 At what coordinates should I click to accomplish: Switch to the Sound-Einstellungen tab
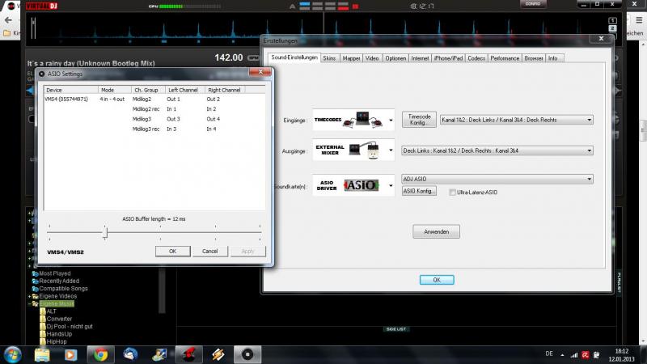[x=294, y=57]
